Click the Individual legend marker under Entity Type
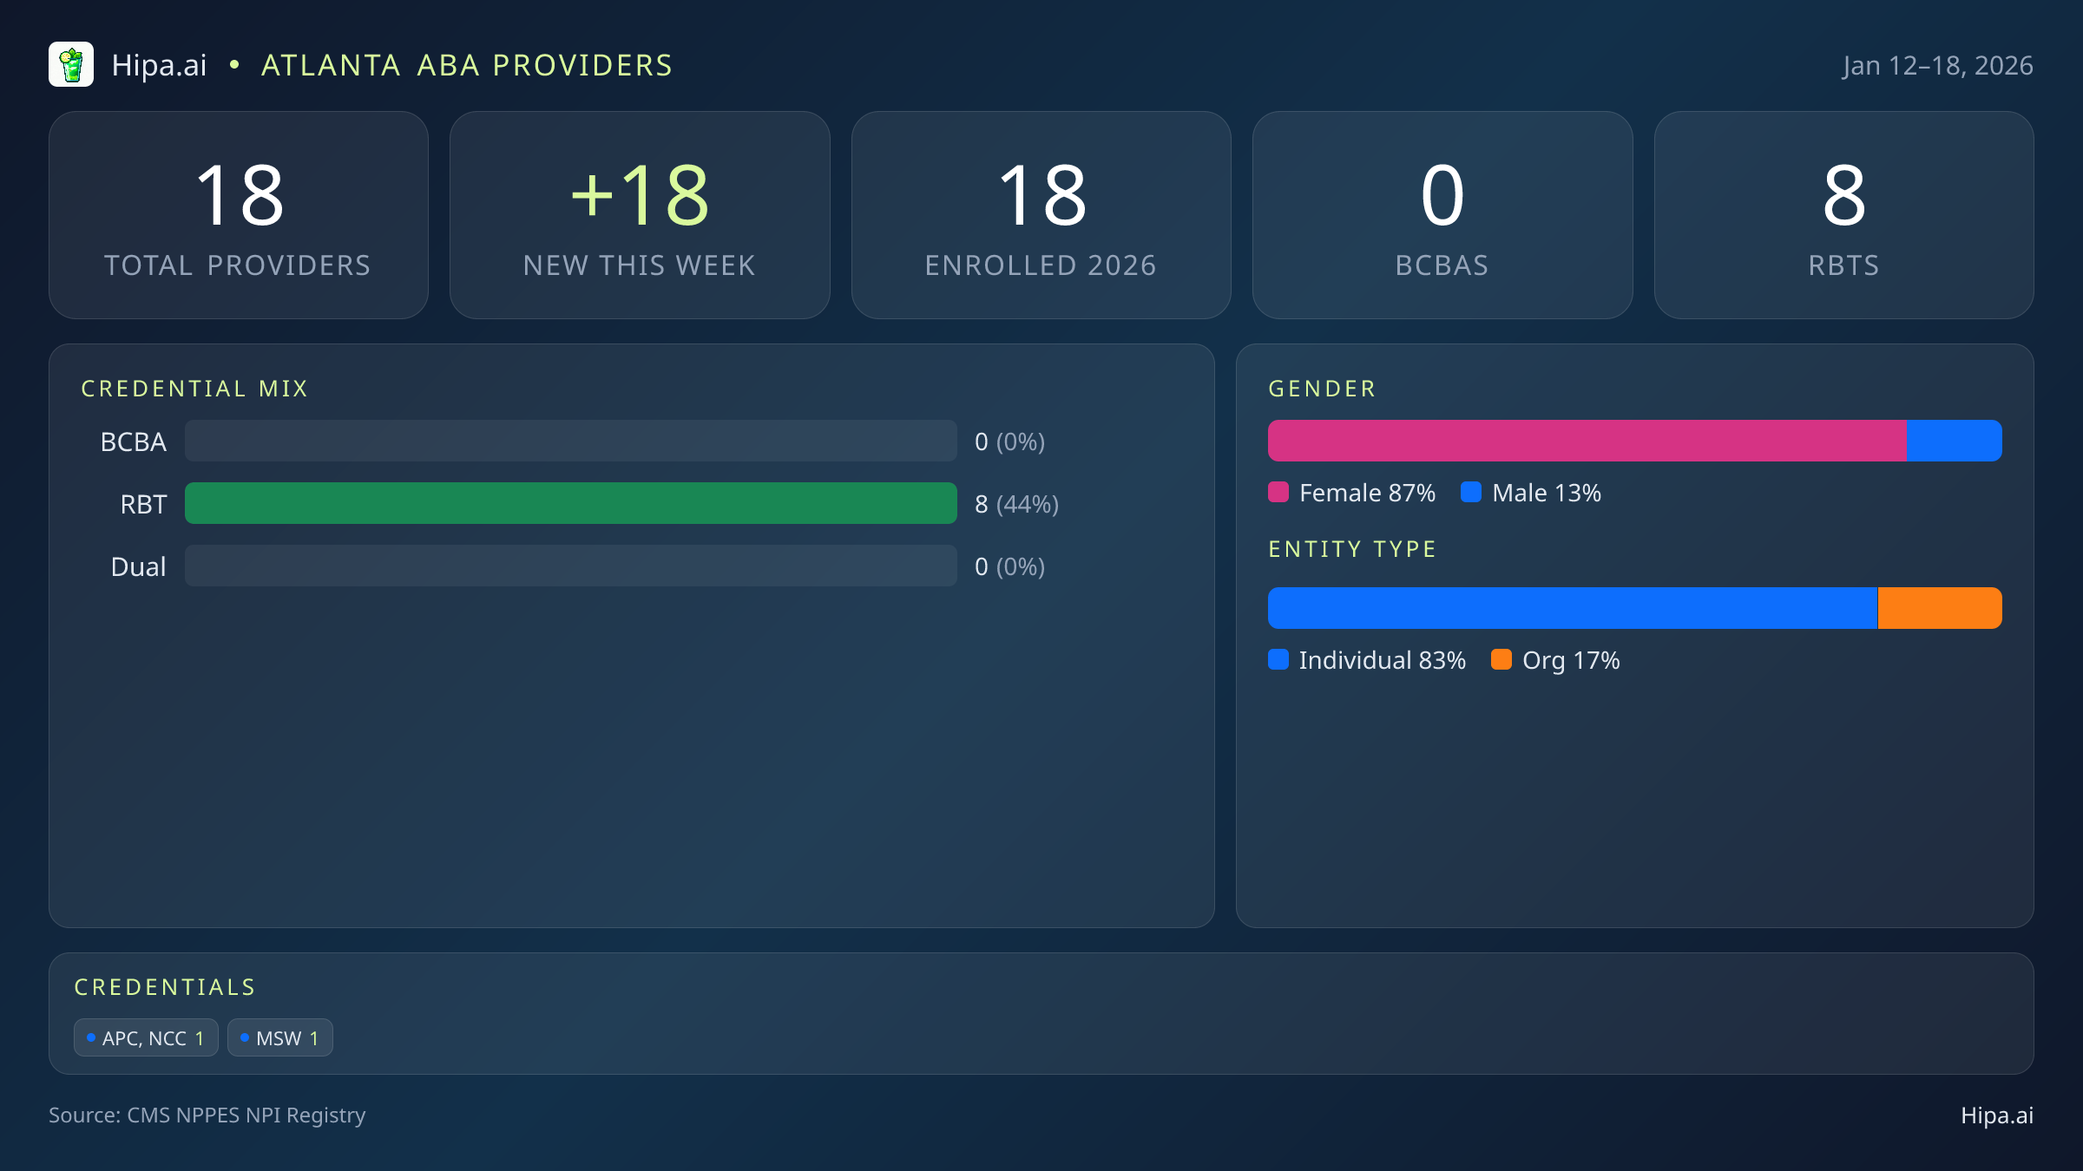The height and width of the screenshot is (1171, 2083). (x=1278, y=660)
